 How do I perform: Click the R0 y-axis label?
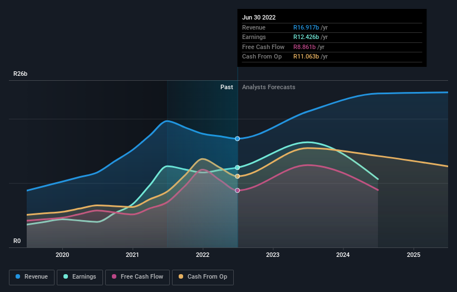point(17,241)
